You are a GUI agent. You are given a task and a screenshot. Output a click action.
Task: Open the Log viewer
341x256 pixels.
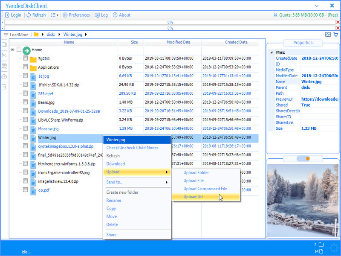coord(101,15)
